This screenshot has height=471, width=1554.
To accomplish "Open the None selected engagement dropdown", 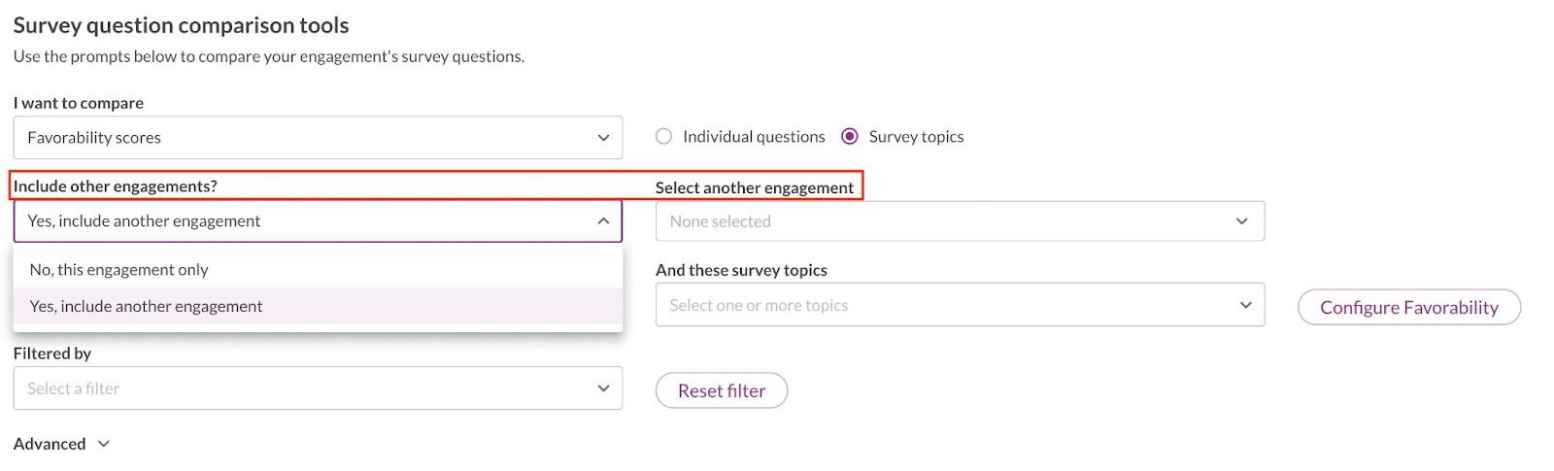I will [960, 221].
